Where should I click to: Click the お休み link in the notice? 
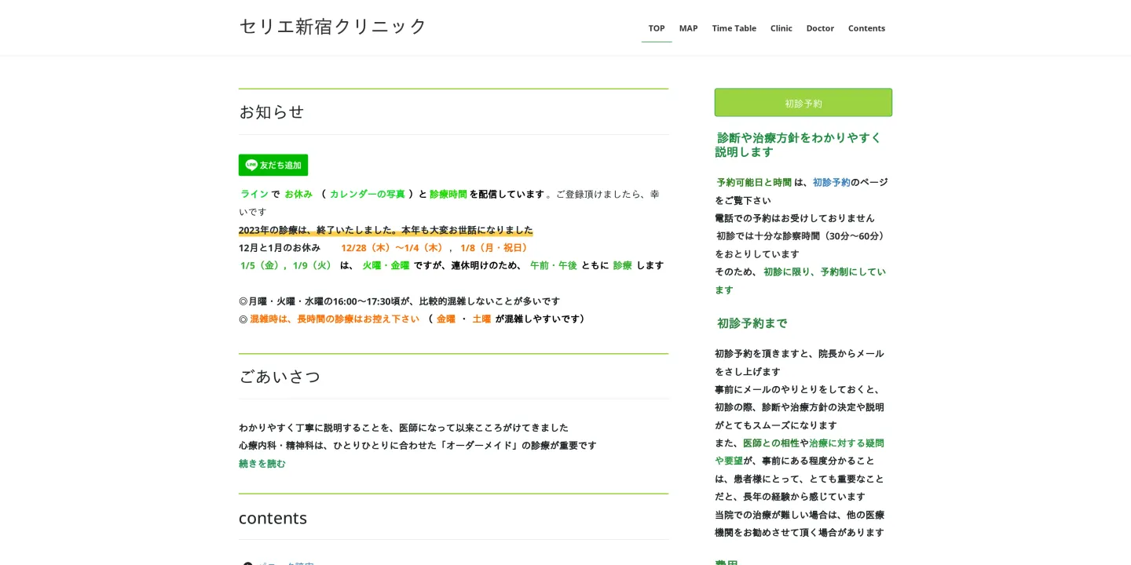(x=298, y=194)
